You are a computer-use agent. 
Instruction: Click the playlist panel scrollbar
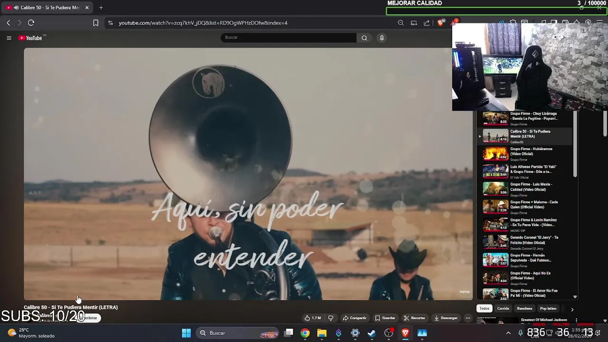[x=575, y=145]
